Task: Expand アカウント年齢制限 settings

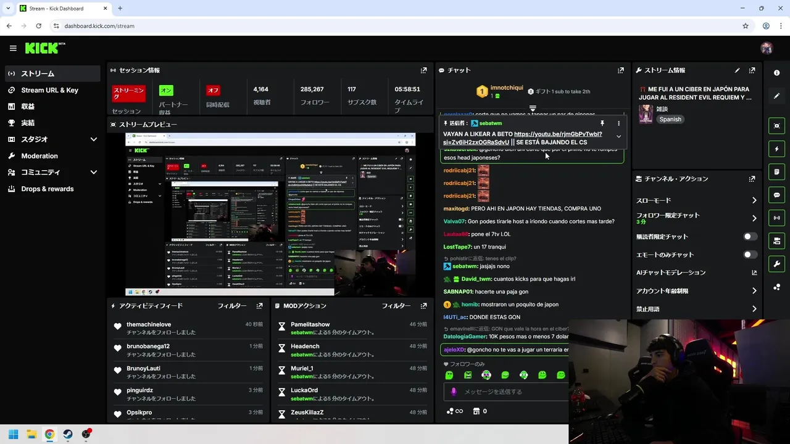Action: 754,291
